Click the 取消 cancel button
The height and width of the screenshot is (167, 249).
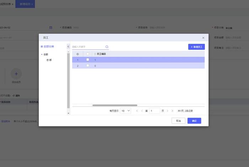pos(178,121)
